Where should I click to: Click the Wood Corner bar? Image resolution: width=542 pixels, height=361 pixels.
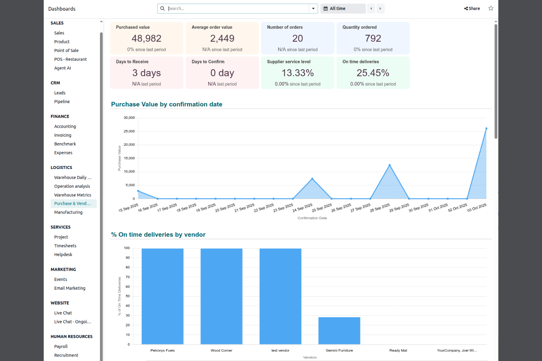(x=222, y=296)
